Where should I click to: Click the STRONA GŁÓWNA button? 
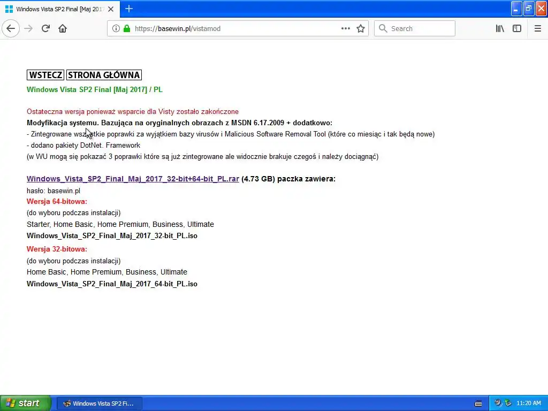click(x=104, y=75)
